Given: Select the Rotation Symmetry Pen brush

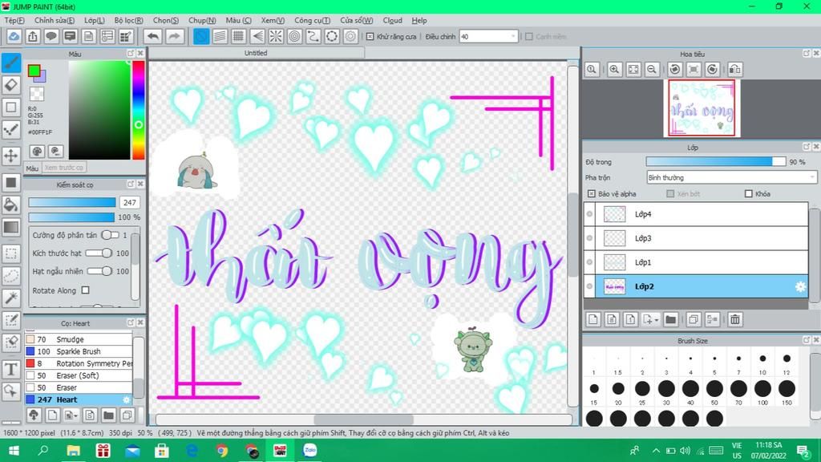Looking at the screenshot, I should 79,363.
